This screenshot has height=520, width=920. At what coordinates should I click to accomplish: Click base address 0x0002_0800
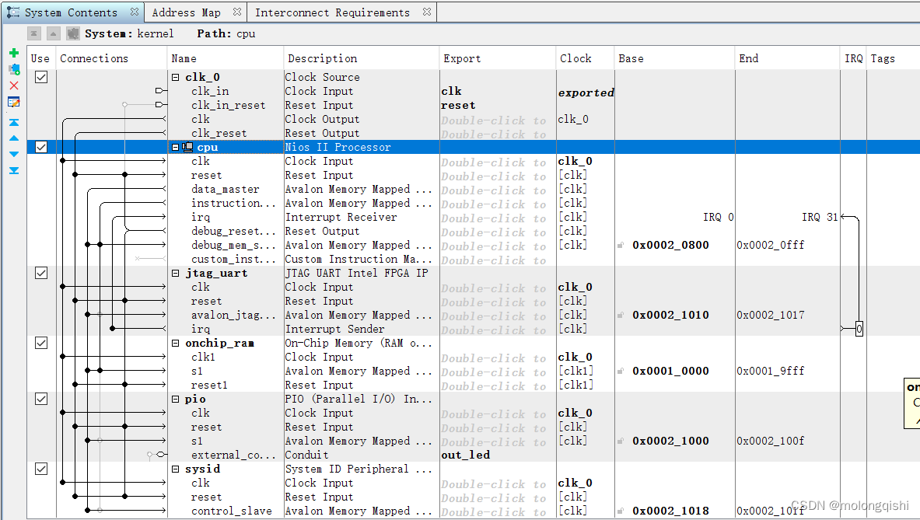(670, 245)
